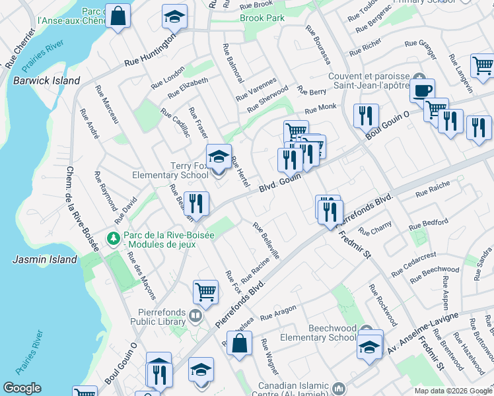This screenshot has height=396, width=494.
Task: Click Rue Granger street label
Action: click(x=421, y=49)
